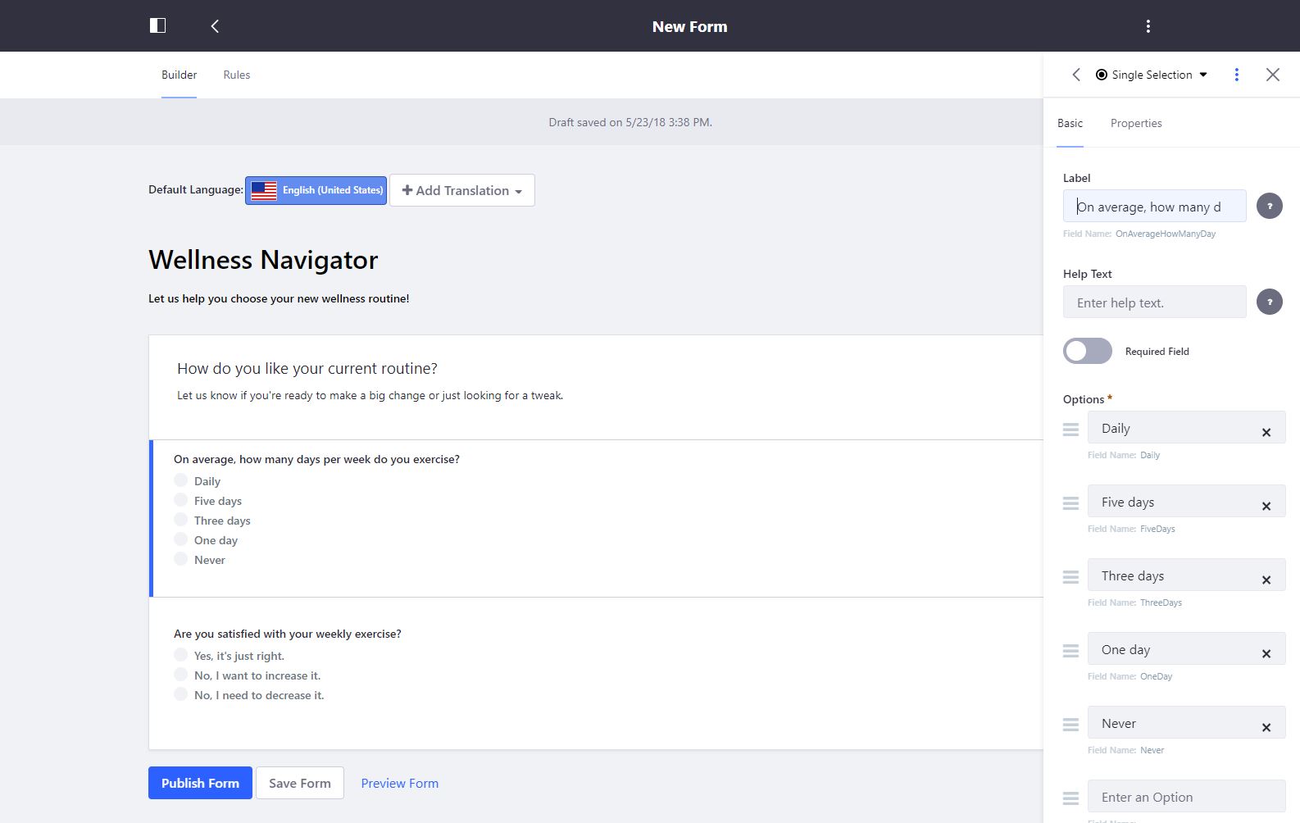Go back in the field sidebar
The width and height of the screenshot is (1300, 823).
(x=1076, y=75)
